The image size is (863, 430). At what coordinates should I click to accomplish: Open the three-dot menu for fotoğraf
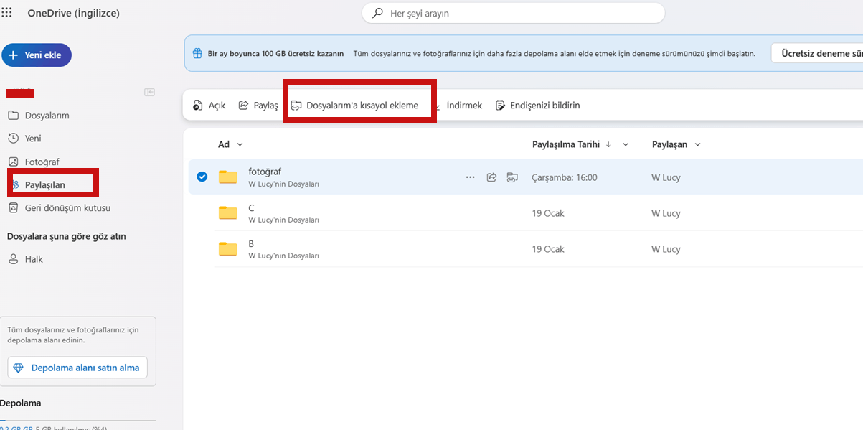470,177
